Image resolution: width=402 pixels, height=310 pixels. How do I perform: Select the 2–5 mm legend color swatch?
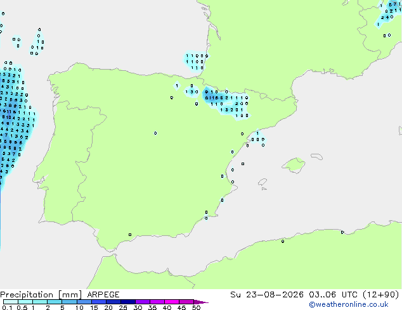click(55, 302)
